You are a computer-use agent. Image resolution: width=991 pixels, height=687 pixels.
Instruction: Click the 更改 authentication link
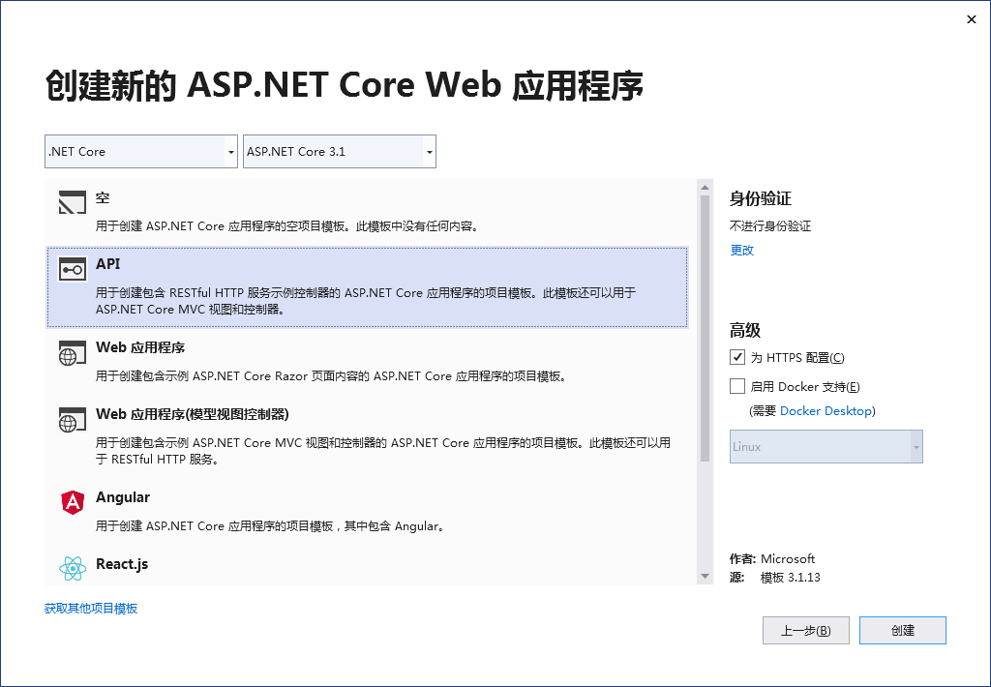pos(742,251)
